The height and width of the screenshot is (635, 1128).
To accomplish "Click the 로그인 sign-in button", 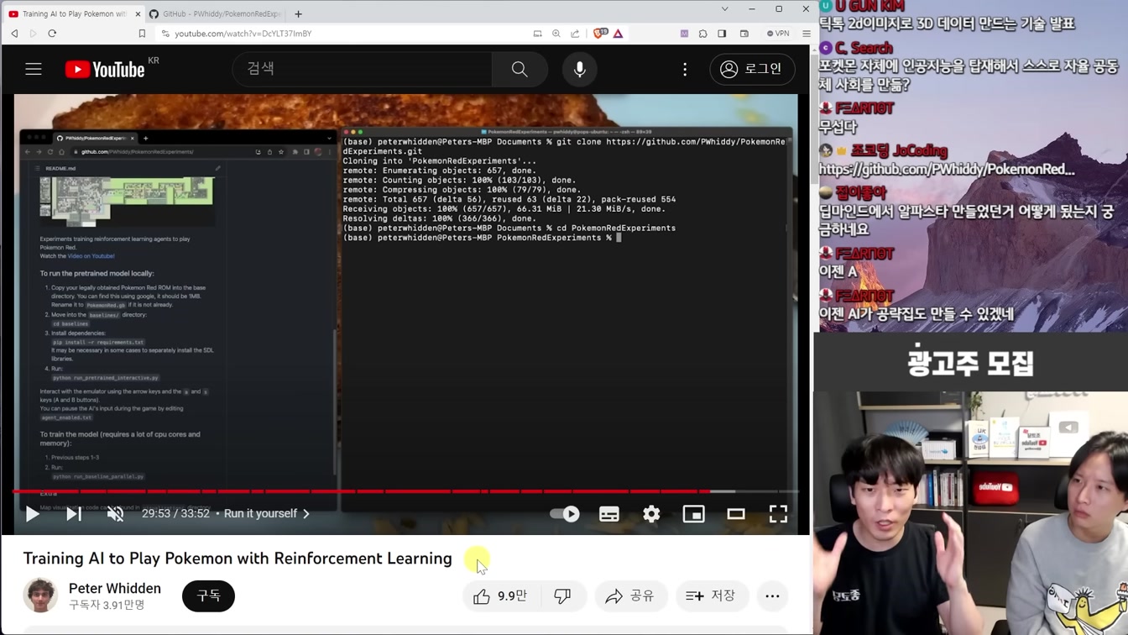I will click(752, 69).
